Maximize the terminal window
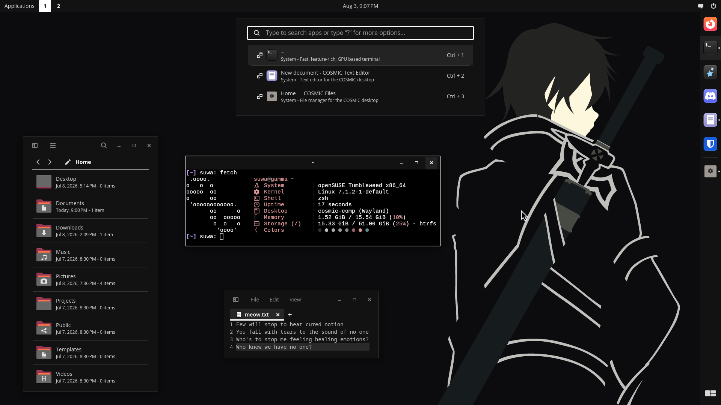Screen dimensions: 721x405 point(416,163)
